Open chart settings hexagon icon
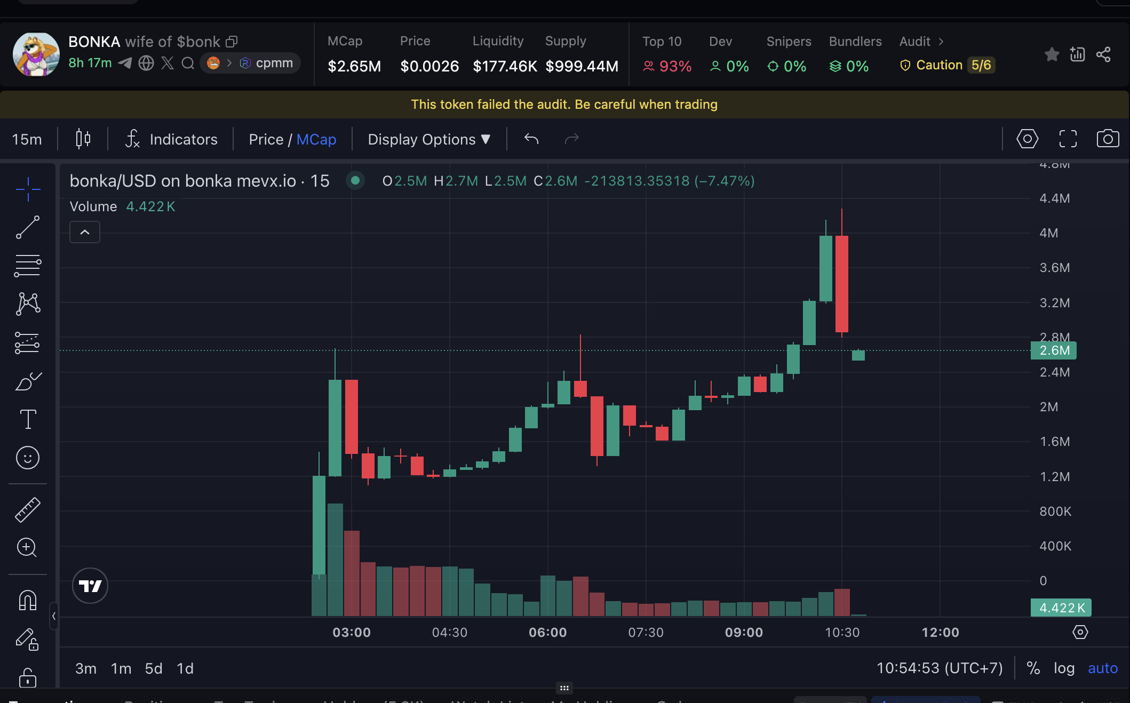This screenshot has height=703, width=1130. [x=1028, y=139]
